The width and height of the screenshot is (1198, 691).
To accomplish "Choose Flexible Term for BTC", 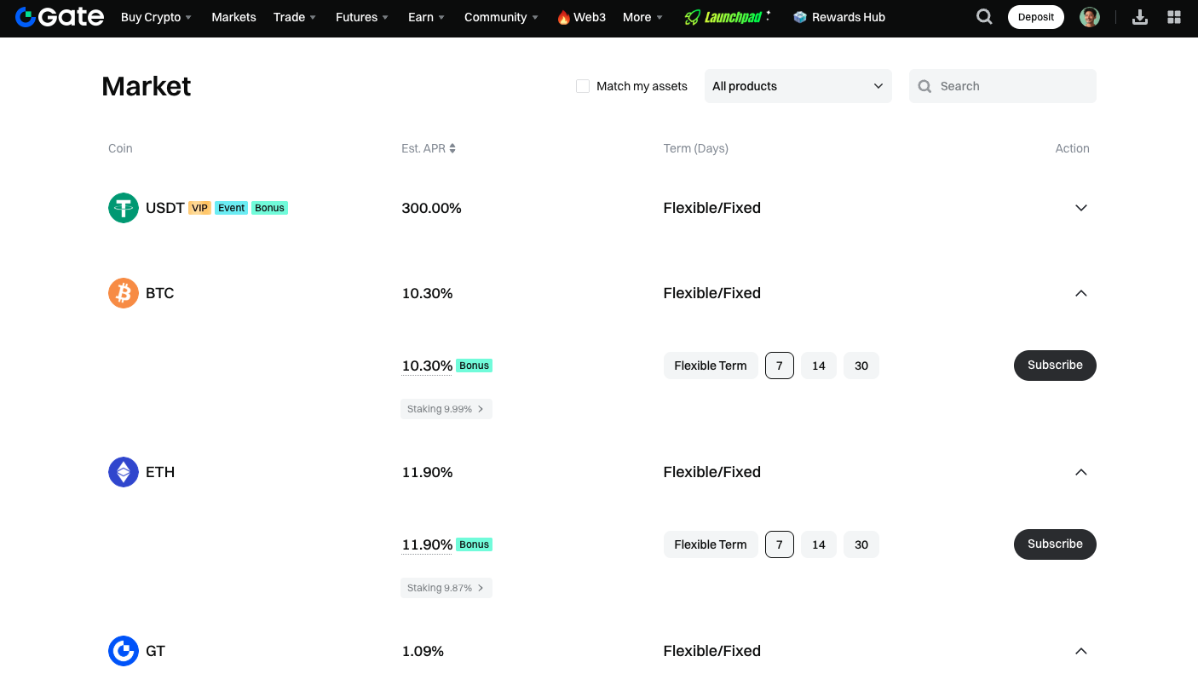I will [710, 366].
